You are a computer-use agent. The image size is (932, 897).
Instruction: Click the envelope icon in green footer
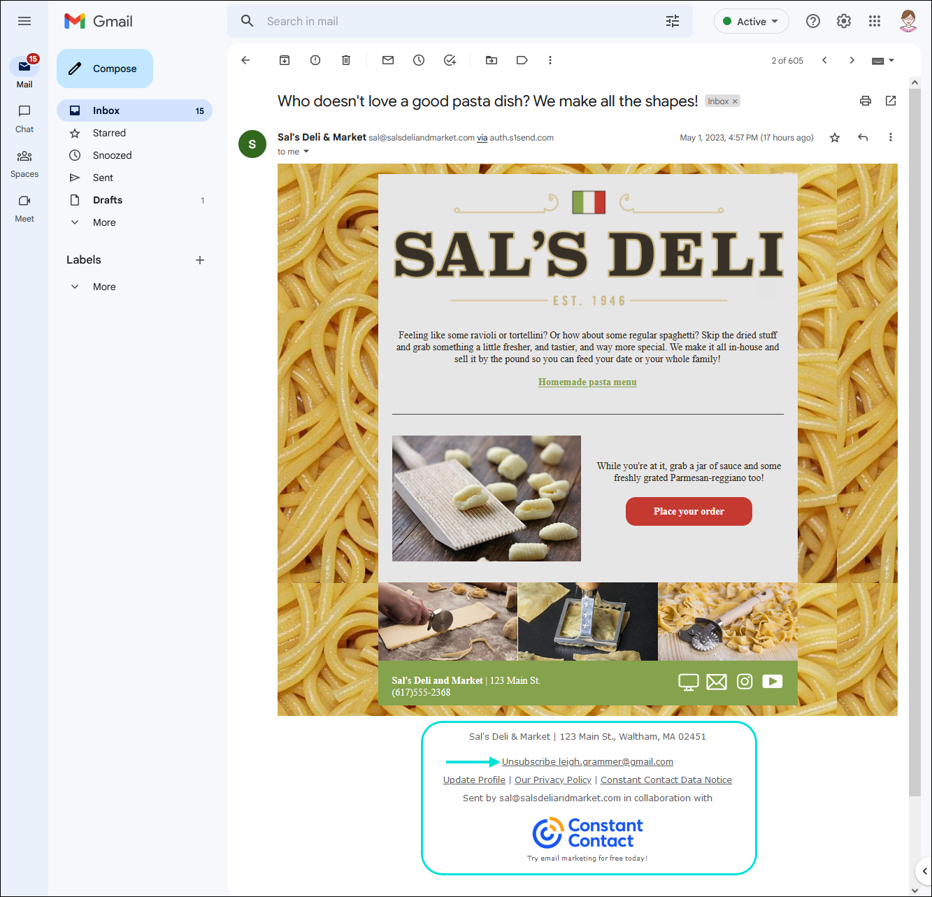717,682
